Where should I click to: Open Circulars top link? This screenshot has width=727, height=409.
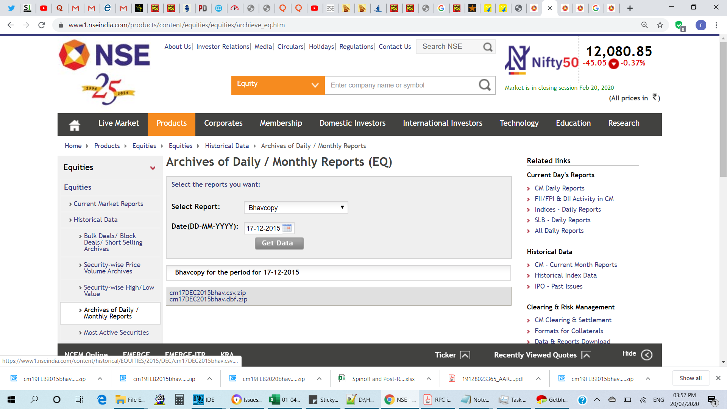click(x=290, y=47)
